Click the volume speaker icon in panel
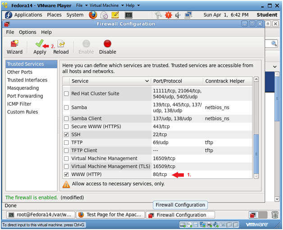Screen dimensions: 283x230 pos(177,15)
